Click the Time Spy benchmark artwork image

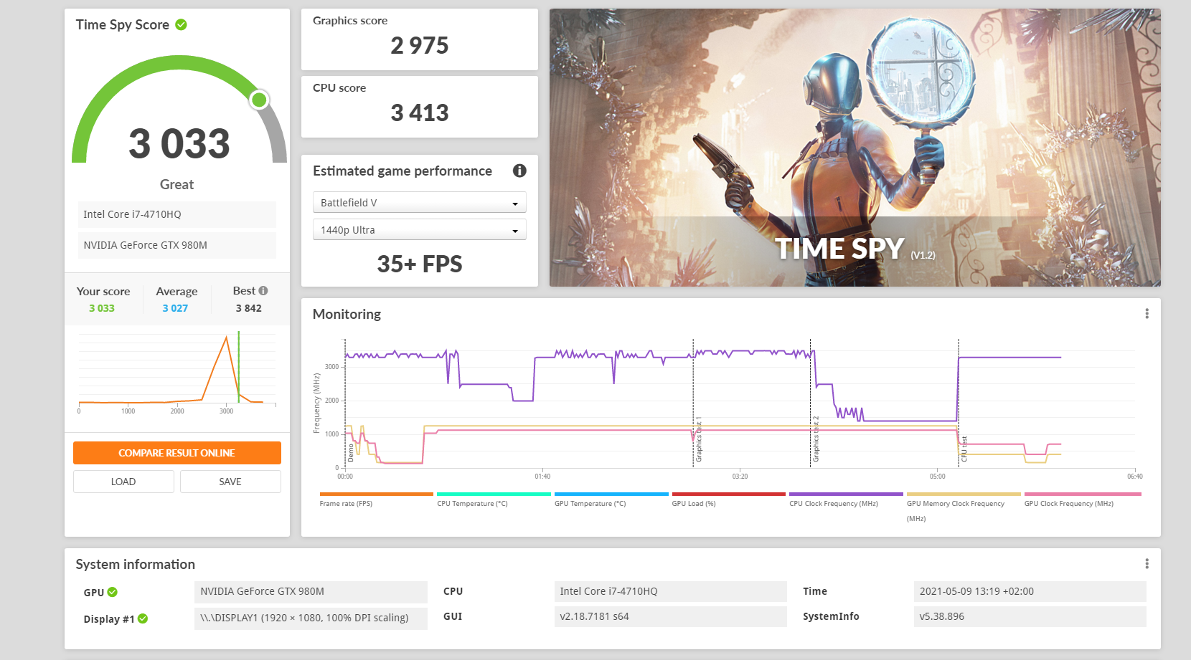tap(855, 148)
